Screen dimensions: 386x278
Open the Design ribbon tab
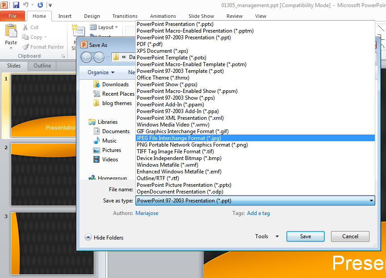(92, 16)
